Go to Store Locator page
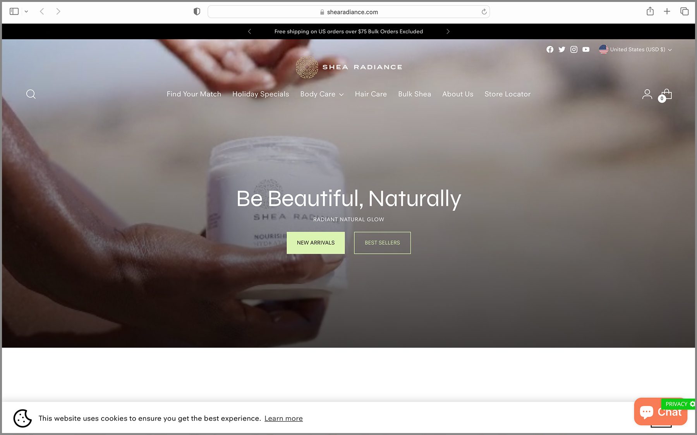 (x=507, y=94)
